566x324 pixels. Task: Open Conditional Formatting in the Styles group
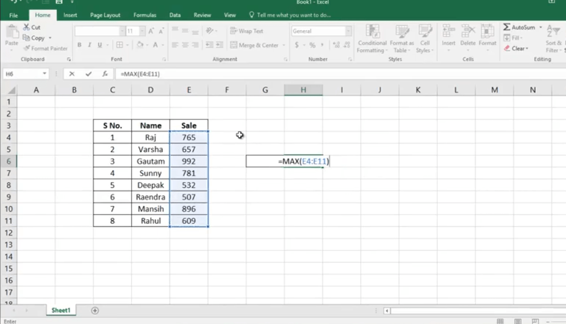click(x=372, y=38)
